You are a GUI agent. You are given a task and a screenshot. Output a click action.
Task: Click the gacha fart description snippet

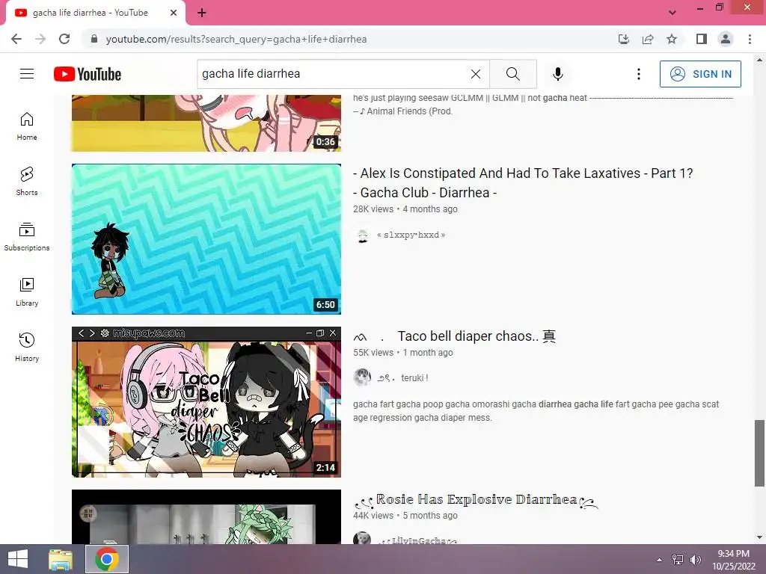536,411
